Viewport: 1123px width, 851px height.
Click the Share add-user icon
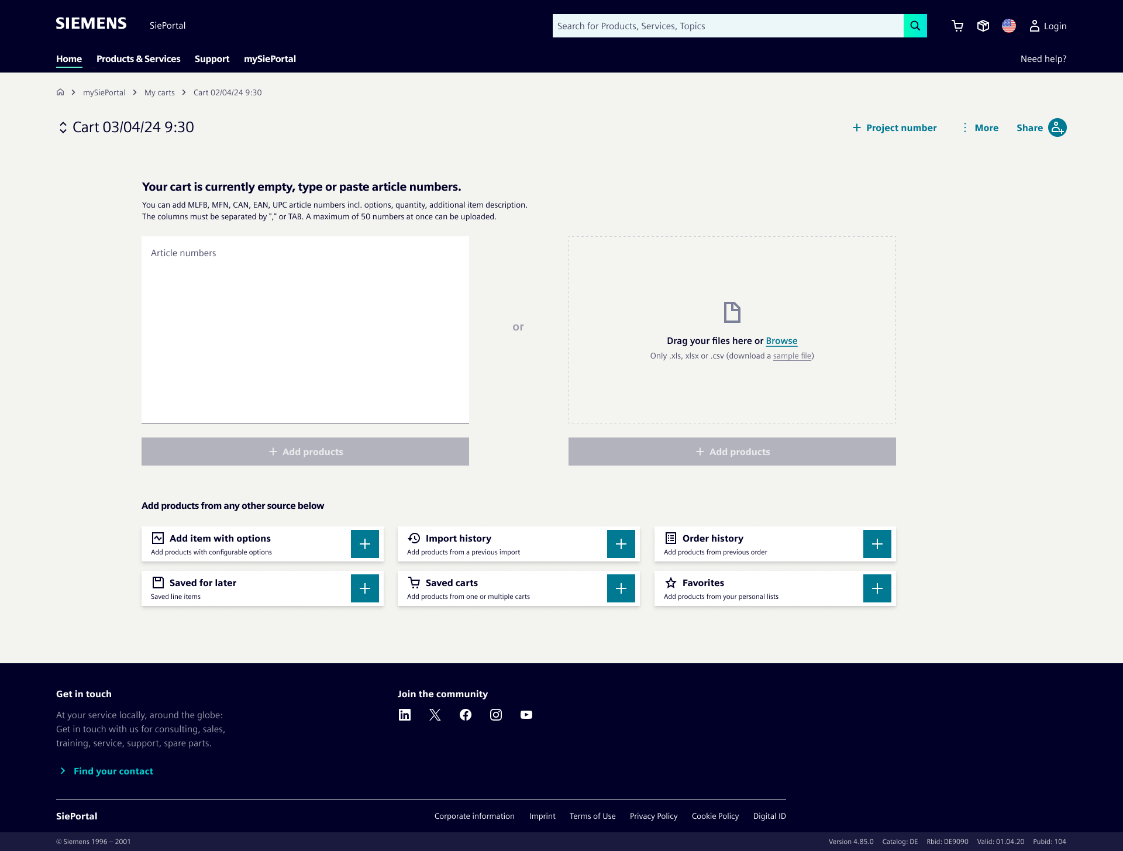[1057, 128]
